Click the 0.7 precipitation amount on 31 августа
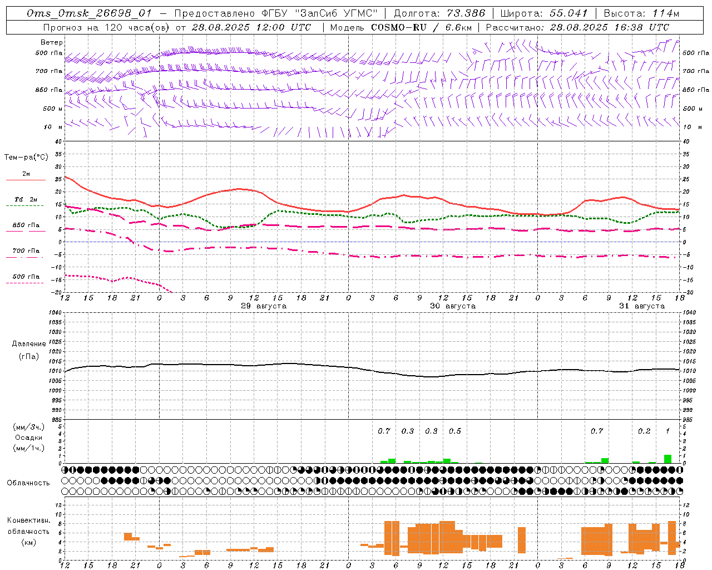The width and height of the screenshot is (712, 570). pyautogui.click(x=597, y=431)
